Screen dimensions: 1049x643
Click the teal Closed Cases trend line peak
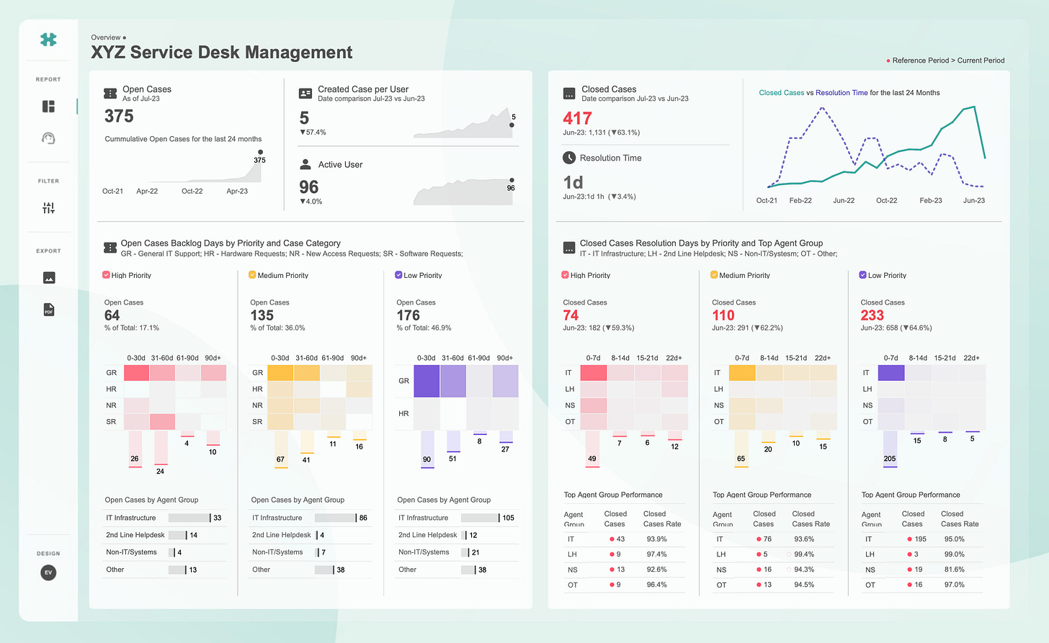tap(974, 107)
